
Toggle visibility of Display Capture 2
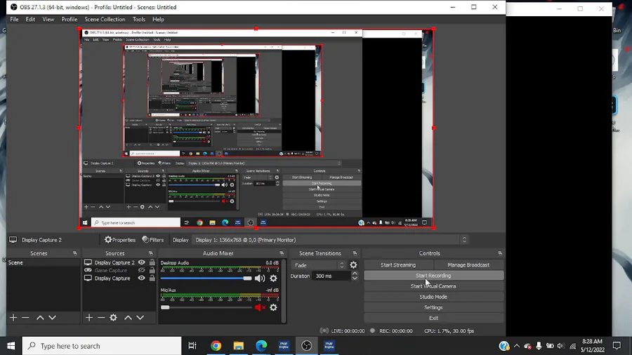pos(141,262)
